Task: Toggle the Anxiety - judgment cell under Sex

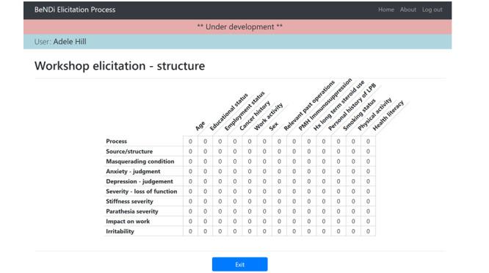Action: pos(264,172)
